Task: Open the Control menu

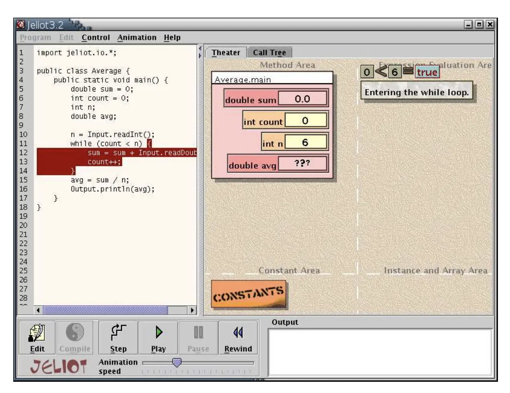Action: pyautogui.click(x=95, y=38)
